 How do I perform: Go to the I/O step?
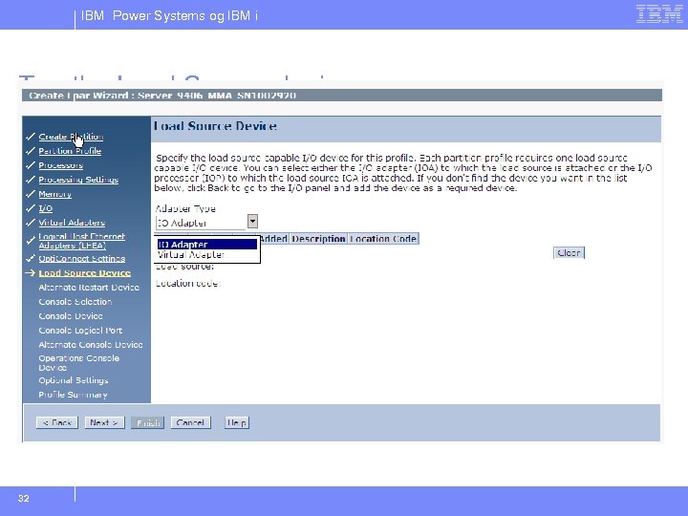pos(45,208)
